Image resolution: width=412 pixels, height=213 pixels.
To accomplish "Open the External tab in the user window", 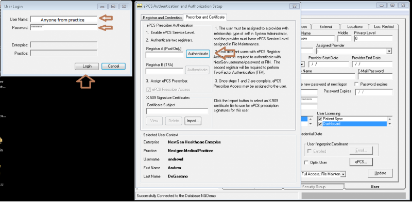I will coord(326,27).
